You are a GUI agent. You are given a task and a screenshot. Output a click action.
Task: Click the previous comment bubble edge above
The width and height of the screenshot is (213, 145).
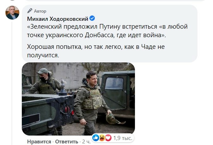click(115, 1)
